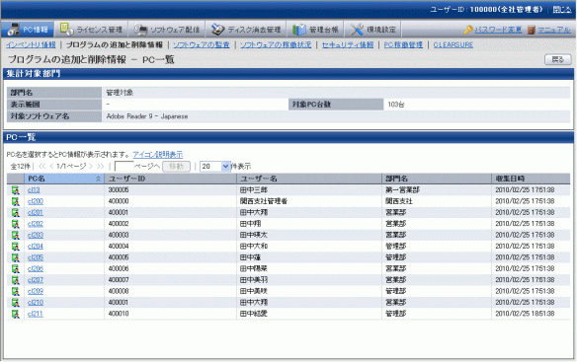Open the ソフトウェアの稼働状況 link
The width and height of the screenshot is (577, 362).
(x=276, y=44)
